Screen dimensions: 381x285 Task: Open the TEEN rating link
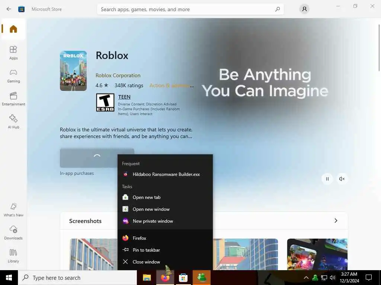coord(124,97)
